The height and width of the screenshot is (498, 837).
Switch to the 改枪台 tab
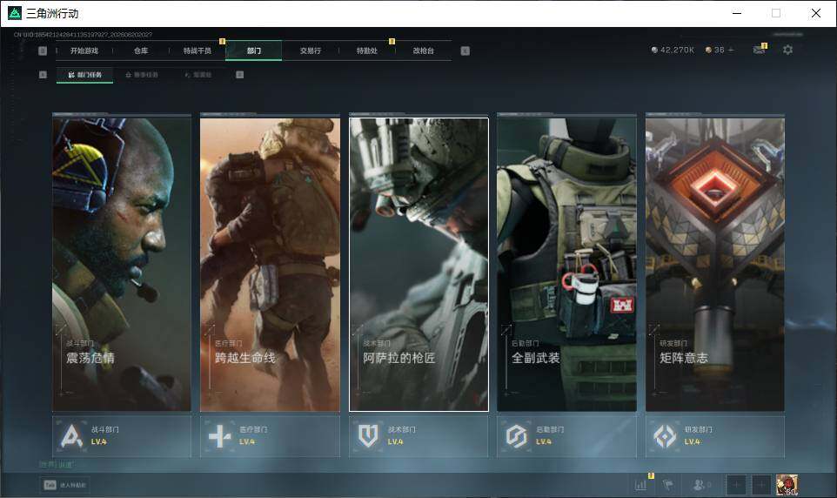424,50
